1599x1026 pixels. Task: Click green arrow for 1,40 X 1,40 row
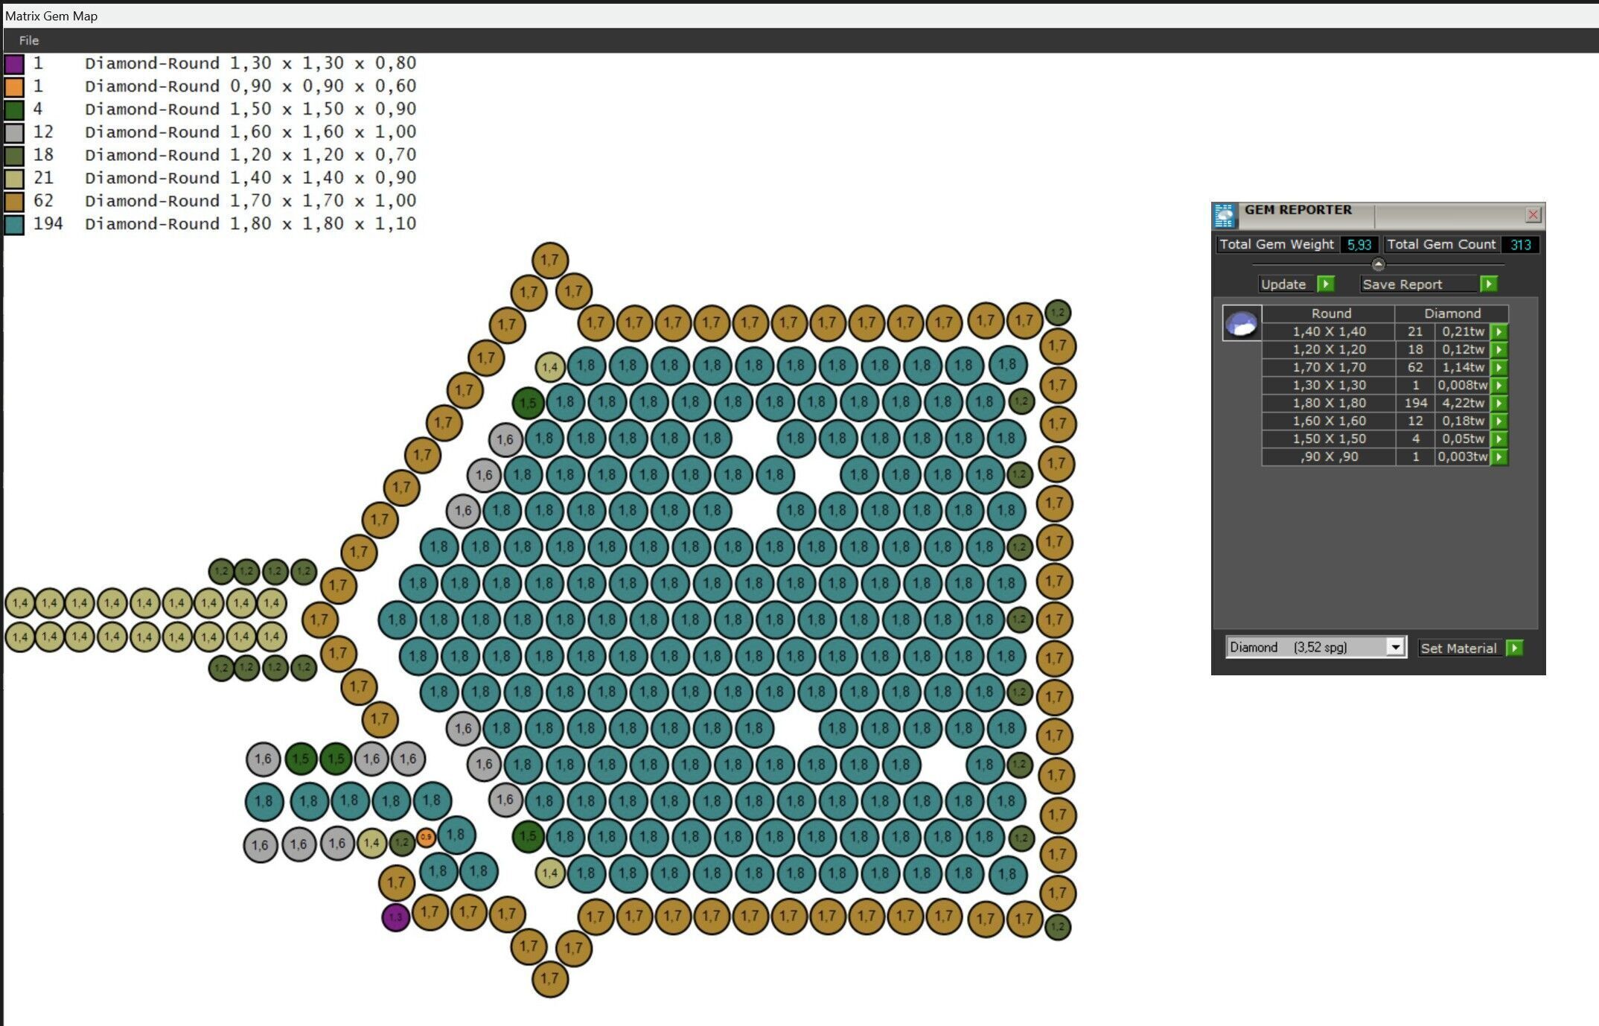(x=1499, y=332)
